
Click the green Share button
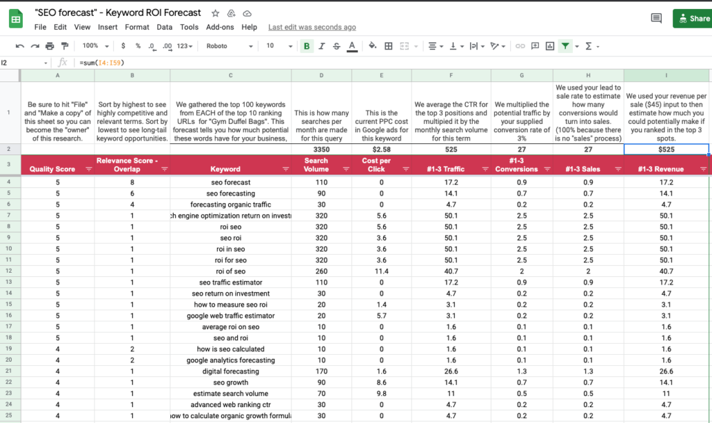click(x=693, y=18)
